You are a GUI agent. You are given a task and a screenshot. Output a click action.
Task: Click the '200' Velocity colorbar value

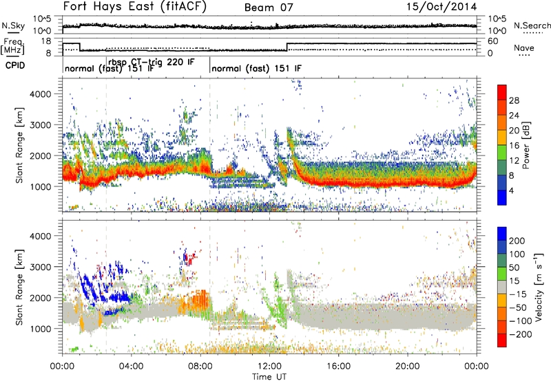pos(517,241)
